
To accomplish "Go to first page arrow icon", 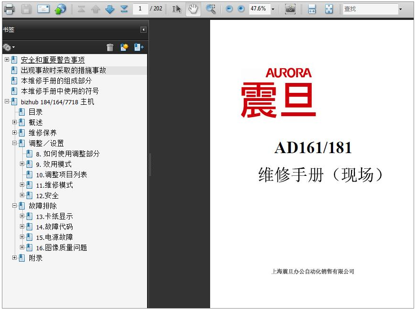I will point(82,9).
